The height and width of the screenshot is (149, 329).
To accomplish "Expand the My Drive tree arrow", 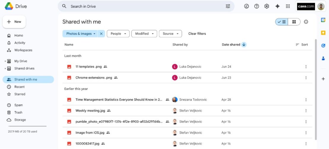I will point(5,61).
